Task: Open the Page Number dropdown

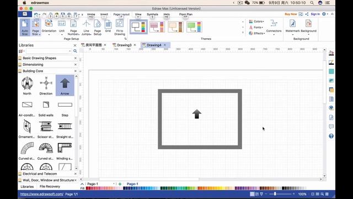Action: pyautogui.click(x=73, y=28)
